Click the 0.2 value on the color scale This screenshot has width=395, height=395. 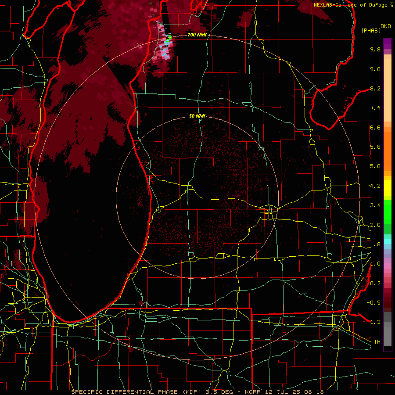tap(375, 284)
